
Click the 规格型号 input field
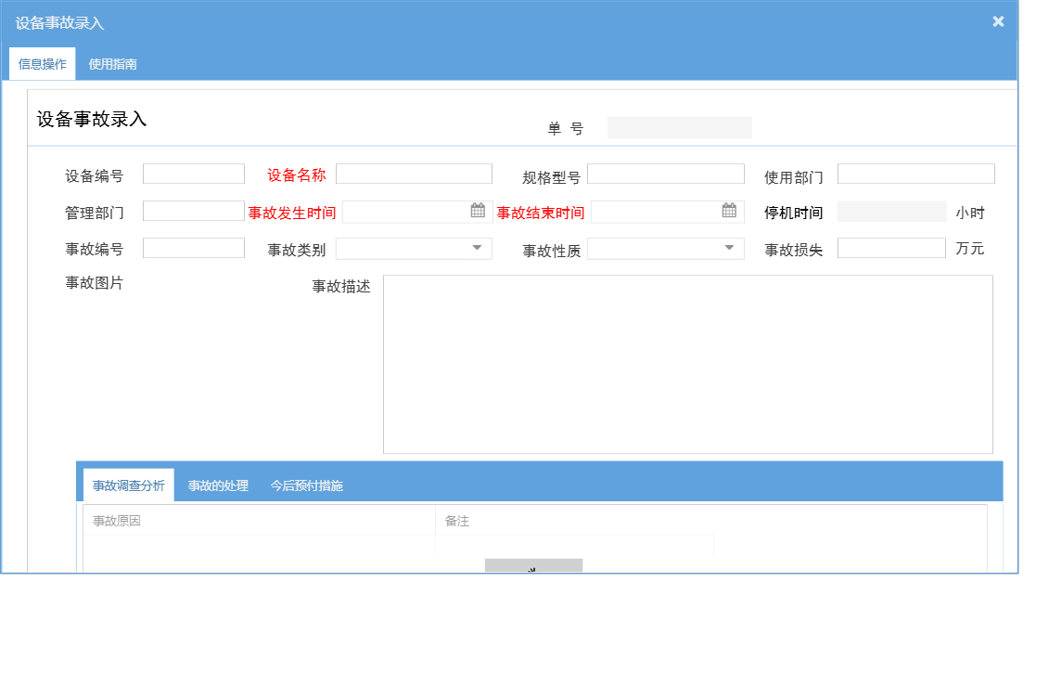[665, 174]
